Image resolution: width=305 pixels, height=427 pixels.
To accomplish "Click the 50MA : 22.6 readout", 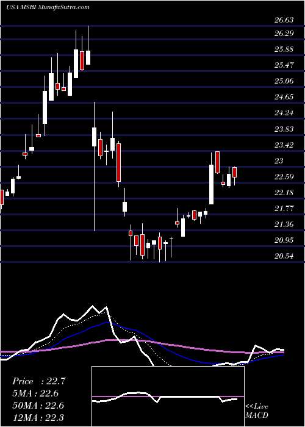I will tap(38, 406).
